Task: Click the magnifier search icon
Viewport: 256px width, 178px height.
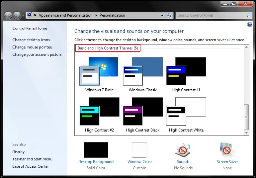Action: pos(248,15)
